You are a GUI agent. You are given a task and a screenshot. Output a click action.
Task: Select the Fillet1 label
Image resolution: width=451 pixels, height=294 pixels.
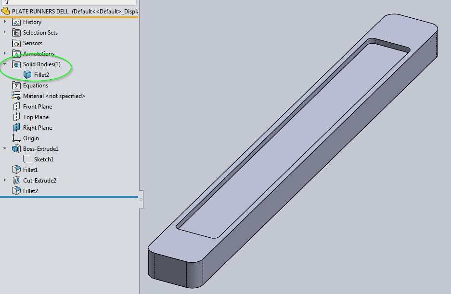tap(30, 170)
